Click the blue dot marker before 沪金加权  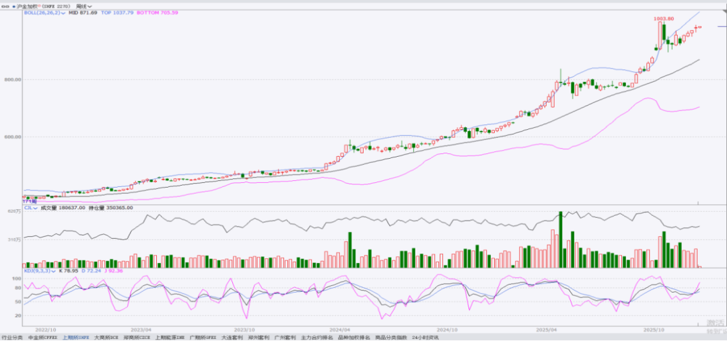pyautogui.click(x=14, y=7)
